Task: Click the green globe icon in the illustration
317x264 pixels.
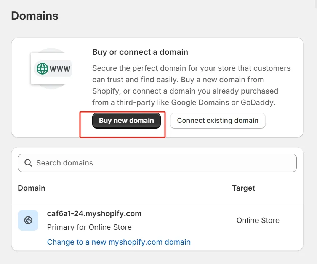Action: coord(42,69)
